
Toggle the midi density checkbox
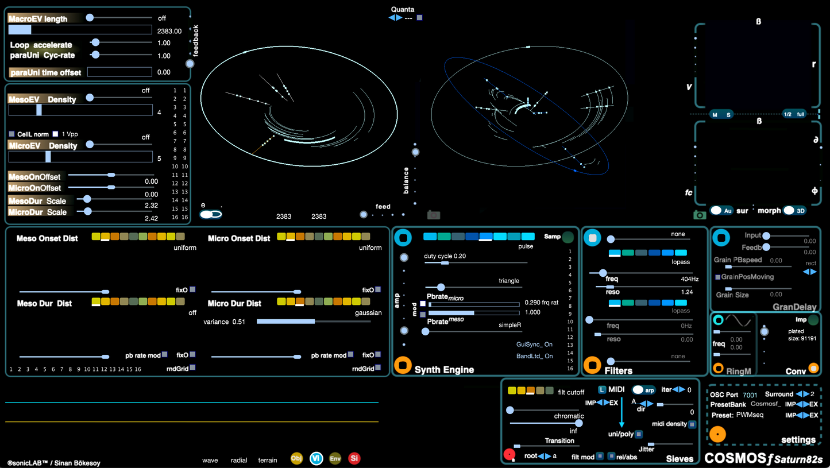pyautogui.click(x=692, y=424)
